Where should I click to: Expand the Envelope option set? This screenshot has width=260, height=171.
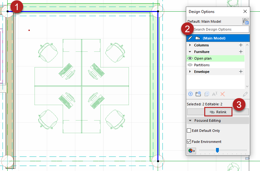[x=190, y=72]
